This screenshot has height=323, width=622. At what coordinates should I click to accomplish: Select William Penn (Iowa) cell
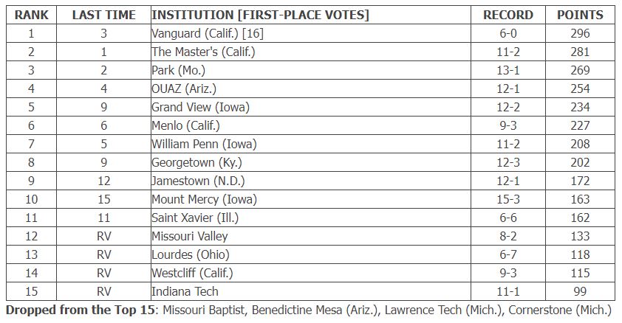[310, 144]
